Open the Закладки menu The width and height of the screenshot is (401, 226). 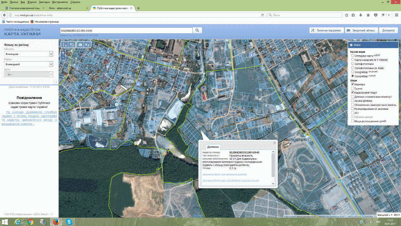click(x=44, y=2)
